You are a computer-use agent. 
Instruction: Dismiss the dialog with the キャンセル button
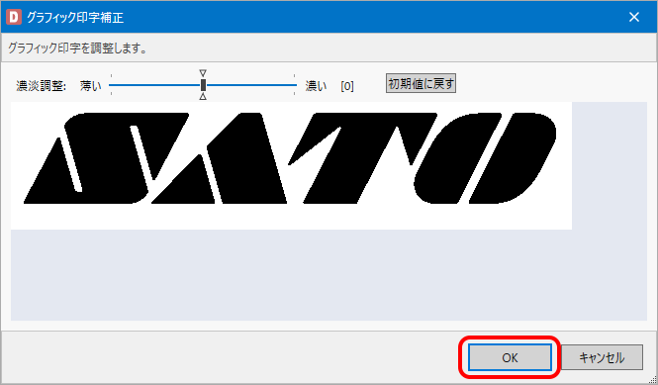[602, 357]
